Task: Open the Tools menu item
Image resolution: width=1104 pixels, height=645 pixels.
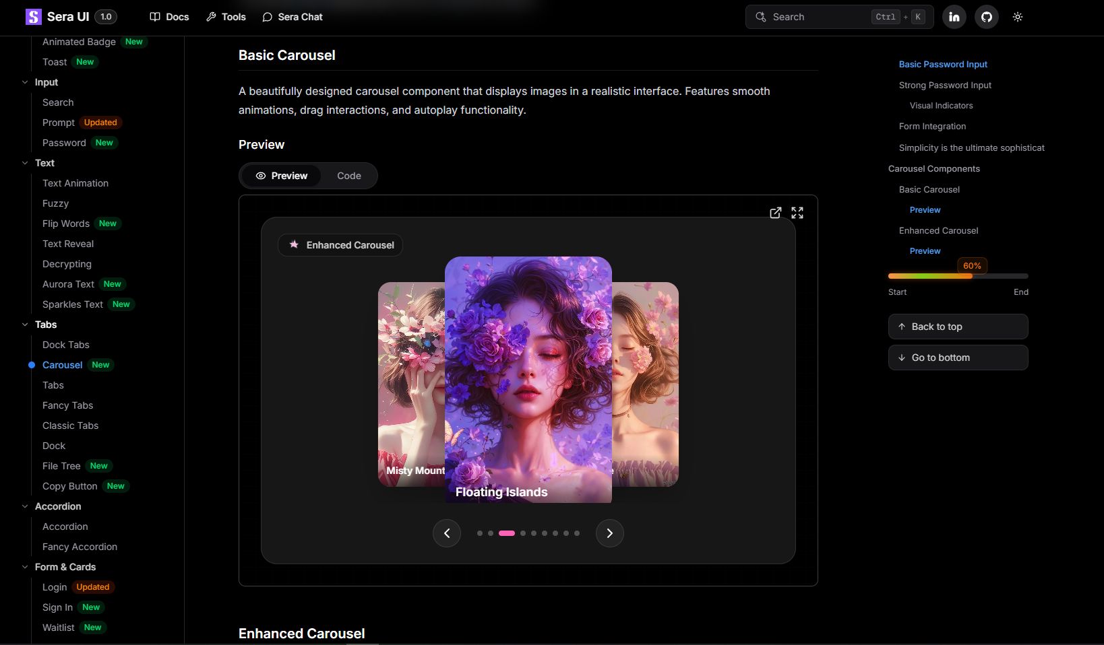Action: coord(226,17)
